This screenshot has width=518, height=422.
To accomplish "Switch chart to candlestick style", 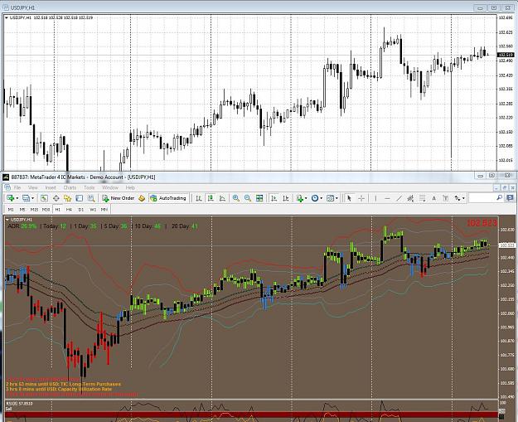I will click(x=211, y=198).
